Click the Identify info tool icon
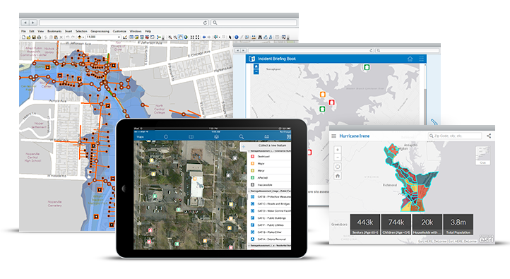 coord(237,37)
